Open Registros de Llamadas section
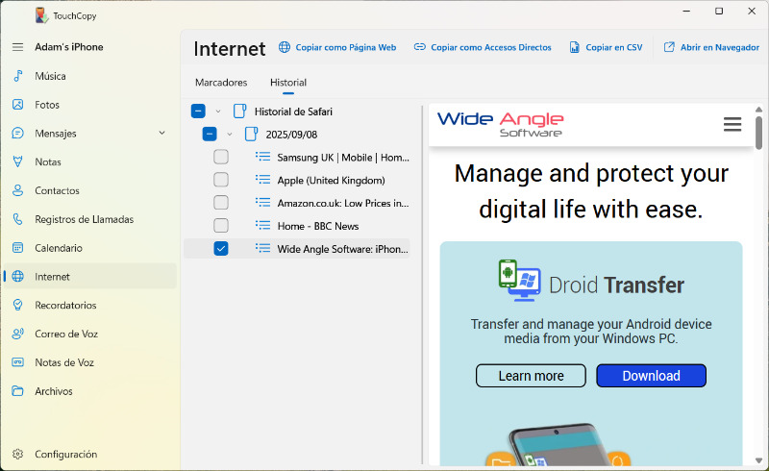 (x=90, y=219)
